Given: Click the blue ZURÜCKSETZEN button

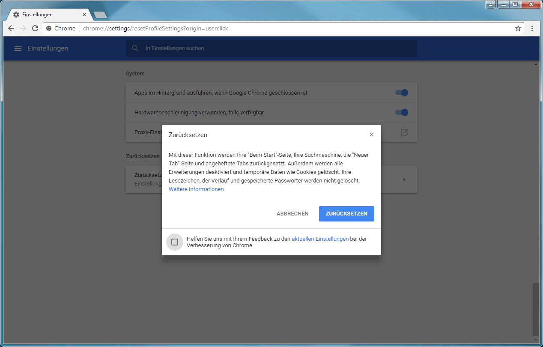Looking at the screenshot, I should (346, 214).
